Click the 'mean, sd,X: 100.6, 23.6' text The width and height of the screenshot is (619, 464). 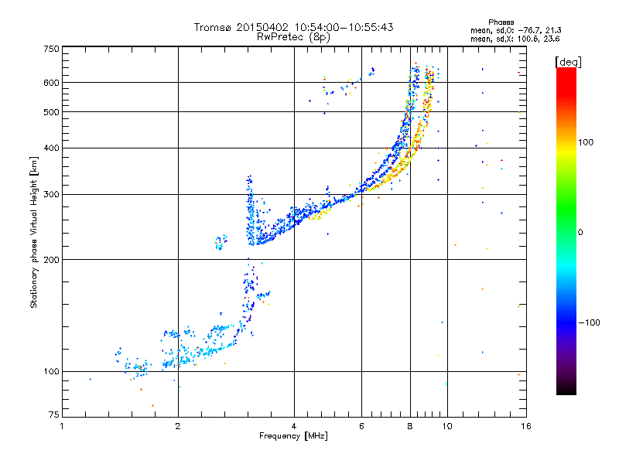pyautogui.click(x=515, y=39)
